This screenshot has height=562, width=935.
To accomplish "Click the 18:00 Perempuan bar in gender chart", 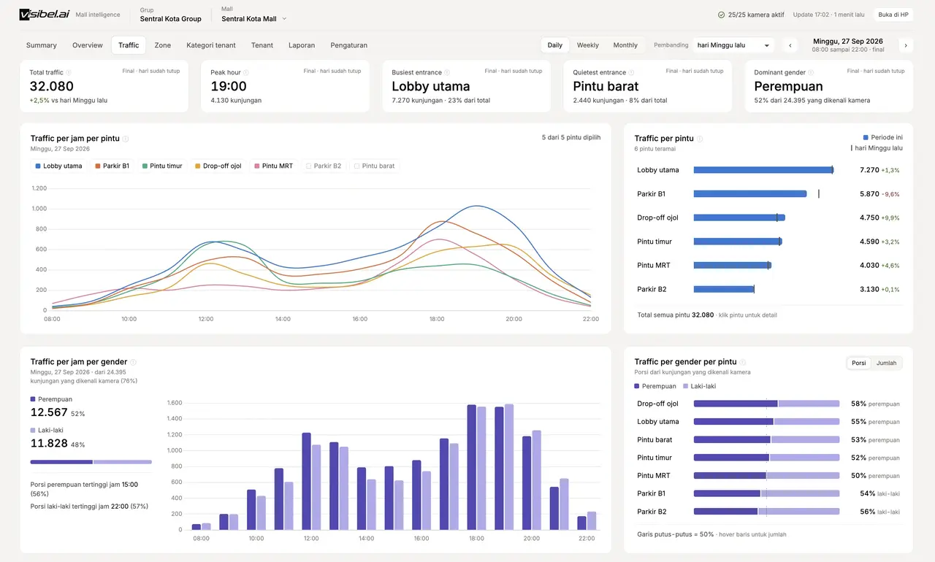I will click(x=471, y=467).
